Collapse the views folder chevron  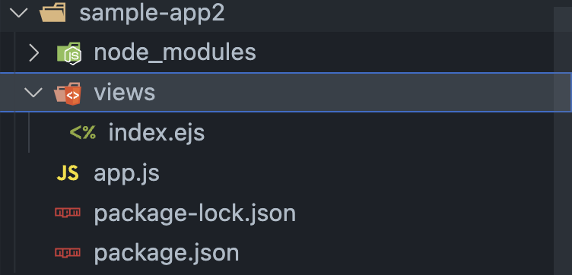coord(33,93)
